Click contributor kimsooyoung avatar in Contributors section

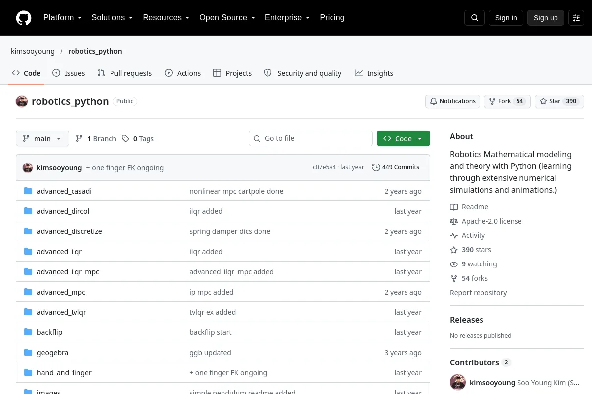point(458,382)
